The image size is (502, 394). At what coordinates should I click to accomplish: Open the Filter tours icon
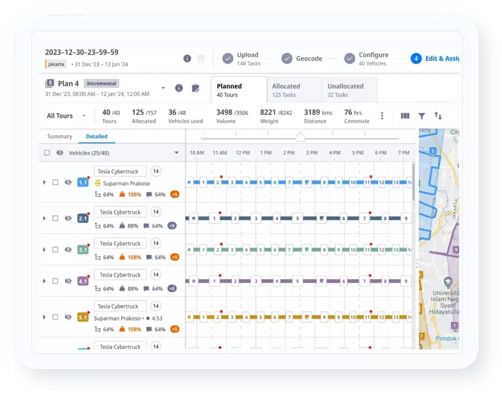(422, 116)
